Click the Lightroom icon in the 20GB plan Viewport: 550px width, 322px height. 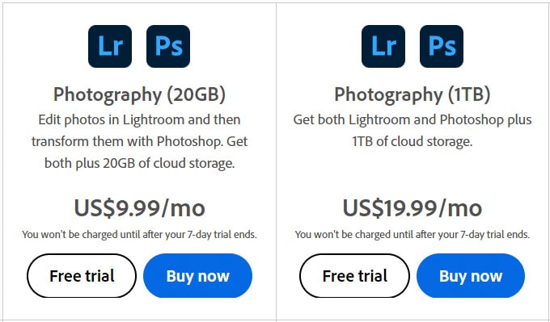[x=110, y=46]
